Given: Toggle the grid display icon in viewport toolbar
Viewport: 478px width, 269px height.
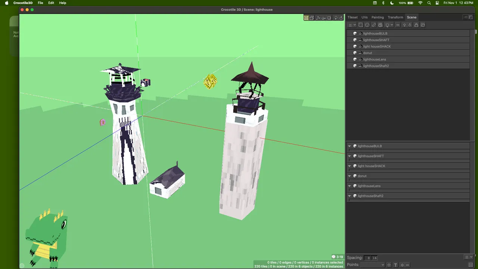Looking at the screenshot, I should click(x=306, y=18).
